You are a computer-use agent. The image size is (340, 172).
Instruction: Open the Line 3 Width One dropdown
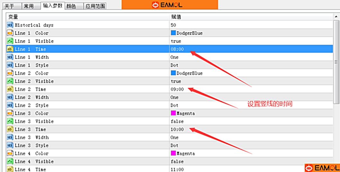tap(175, 137)
